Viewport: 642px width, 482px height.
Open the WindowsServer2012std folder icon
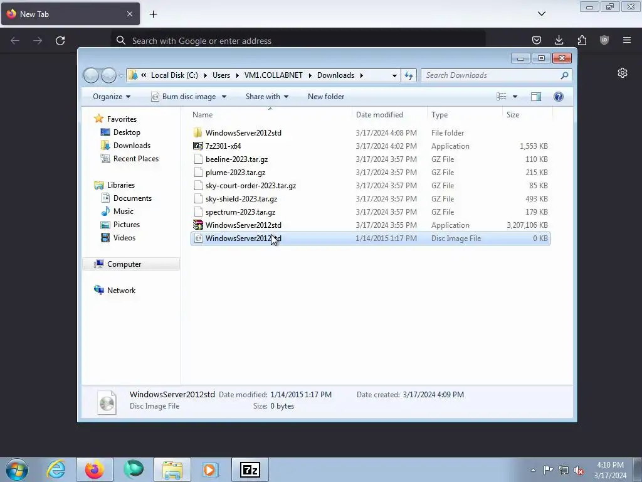[197, 133]
